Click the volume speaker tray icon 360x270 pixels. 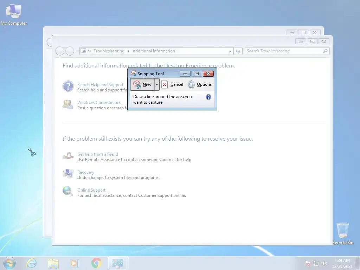tap(324, 263)
